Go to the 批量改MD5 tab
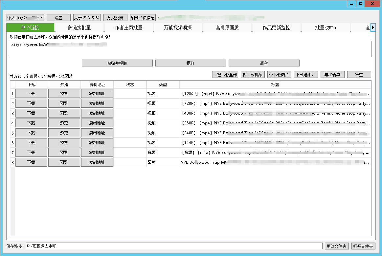Screen dimensions: 382x256 pyautogui.click(x=326, y=27)
